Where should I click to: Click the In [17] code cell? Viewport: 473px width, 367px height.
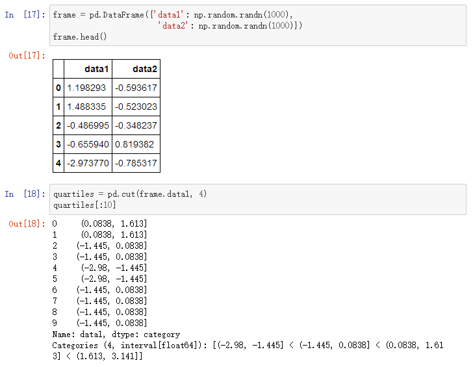(x=257, y=25)
